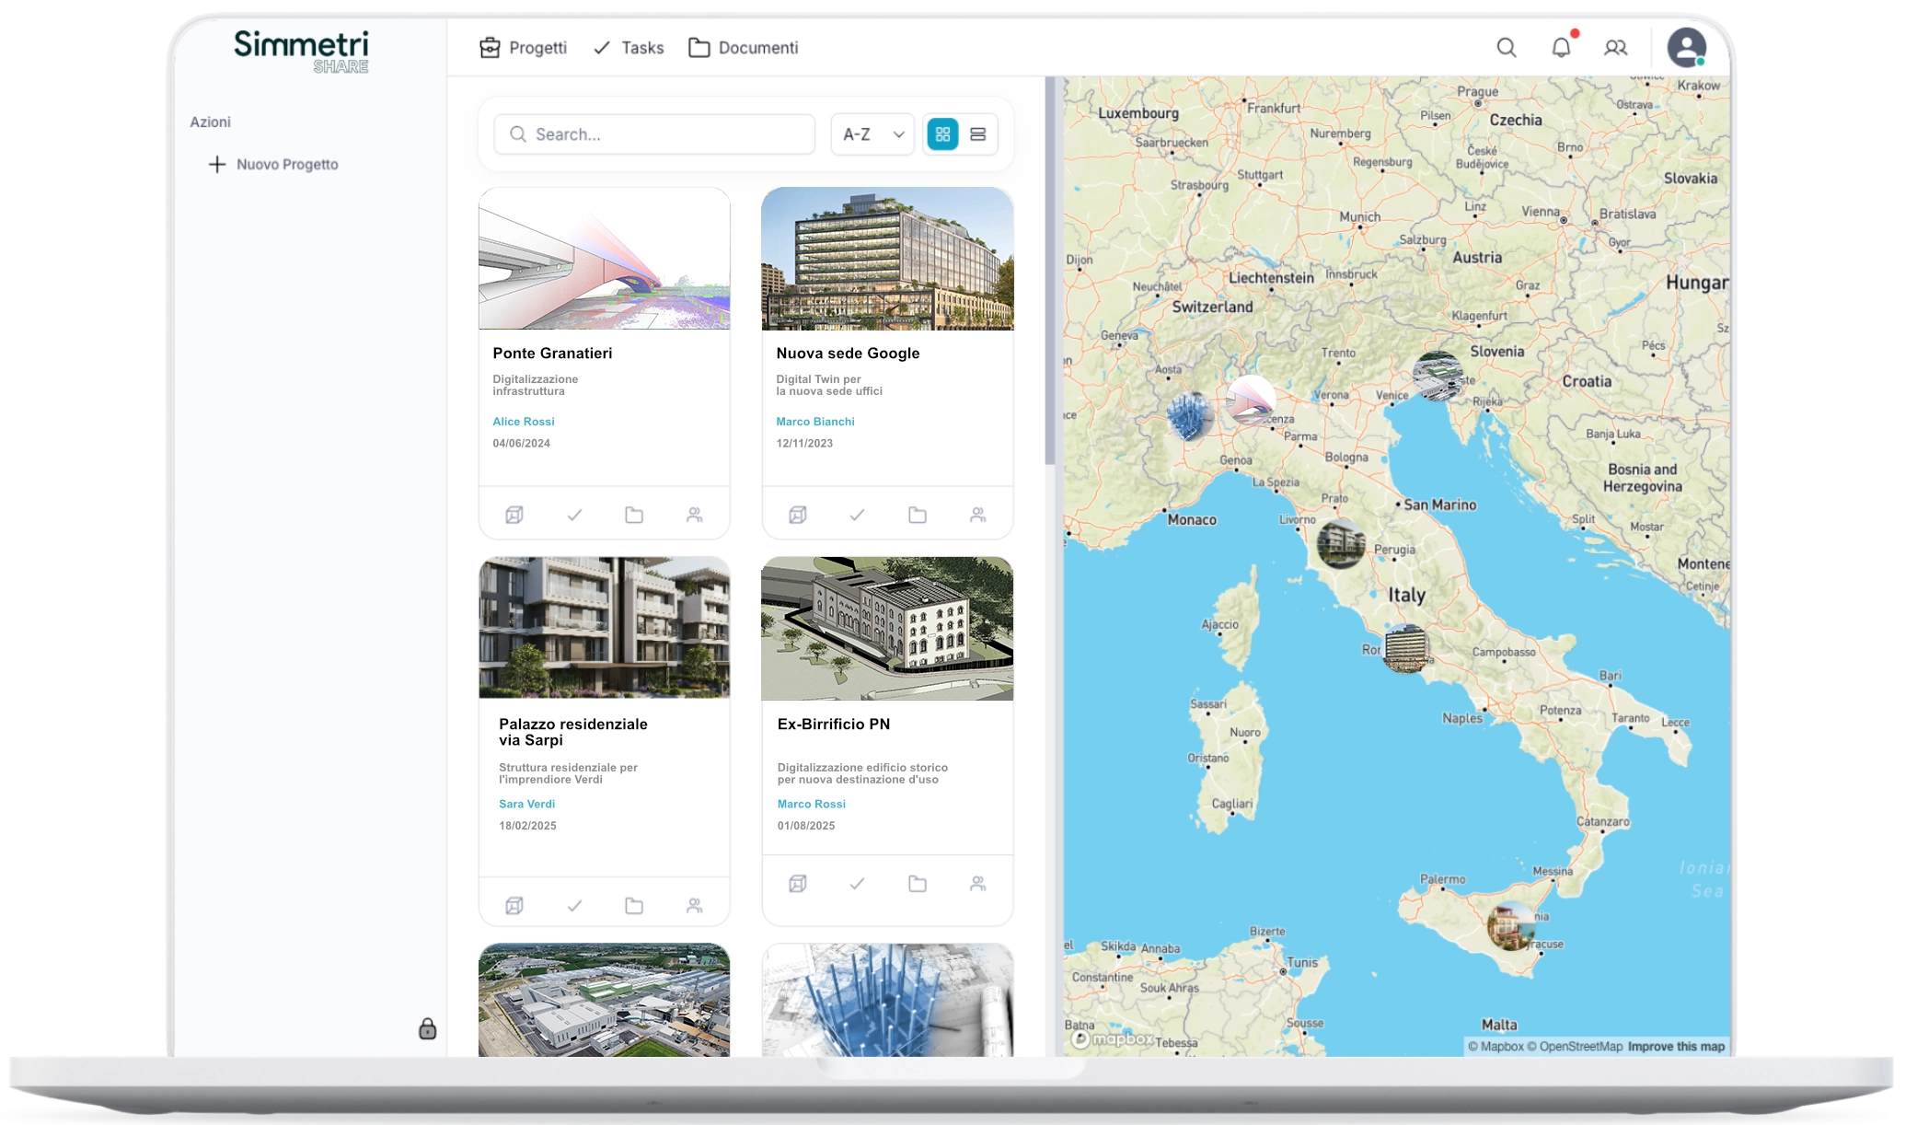The image size is (1917, 1125).
Task: Open Nuova sede Google thumbnail image
Action: pos(887,259)
